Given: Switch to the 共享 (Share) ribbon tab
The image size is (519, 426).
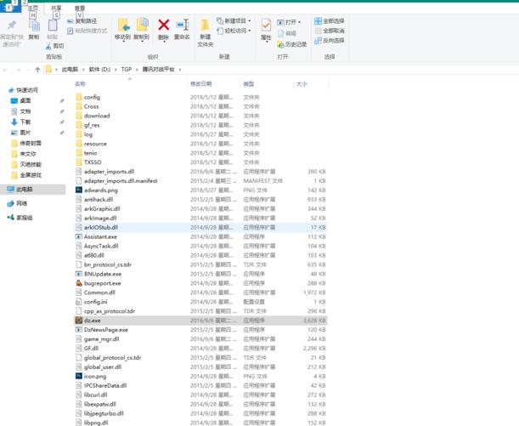Looking at the screenshot, I should click(x=56, y=7).
